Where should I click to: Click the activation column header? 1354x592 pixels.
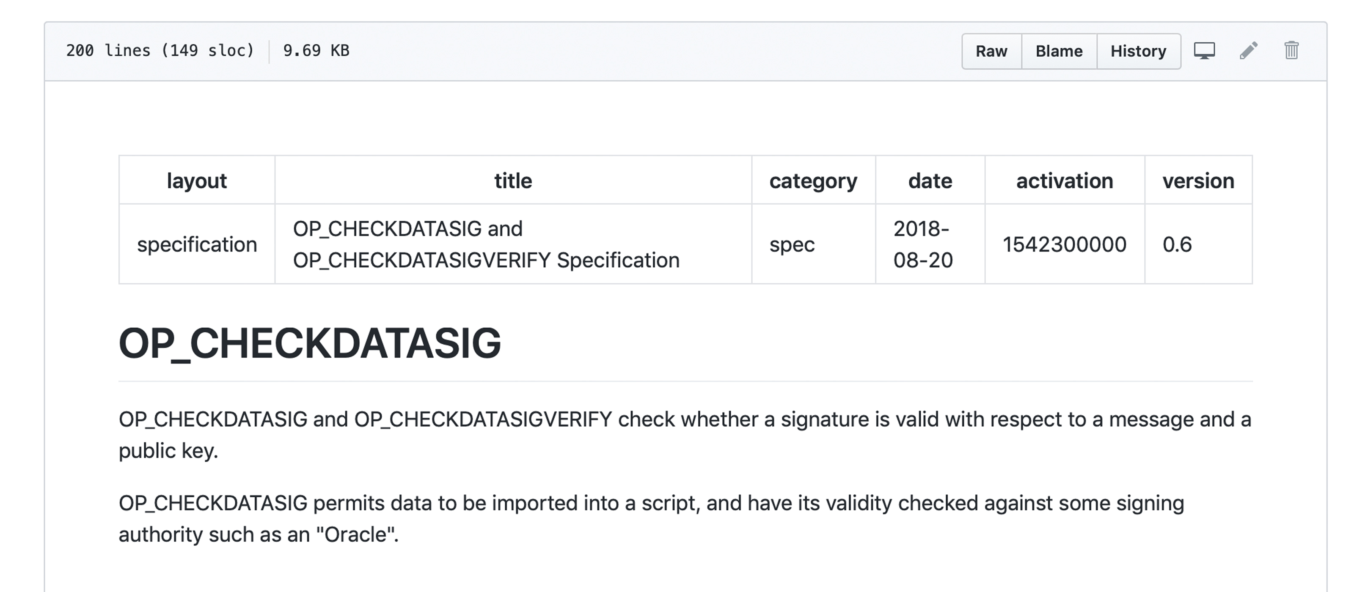click(1065, 181)
